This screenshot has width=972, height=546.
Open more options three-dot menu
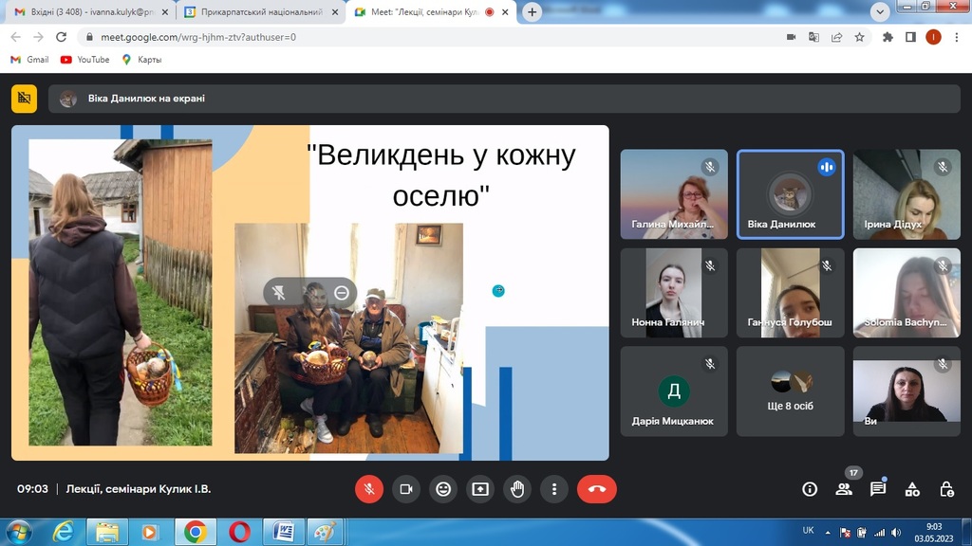(x=554, y=489)
